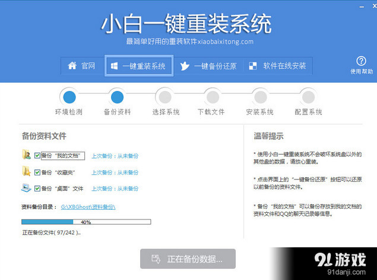Click the bird icon on 一键备份还原

185,66
